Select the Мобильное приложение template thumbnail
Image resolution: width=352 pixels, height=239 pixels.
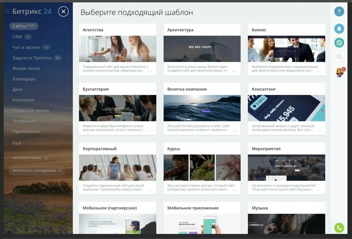tap(202, 224)
